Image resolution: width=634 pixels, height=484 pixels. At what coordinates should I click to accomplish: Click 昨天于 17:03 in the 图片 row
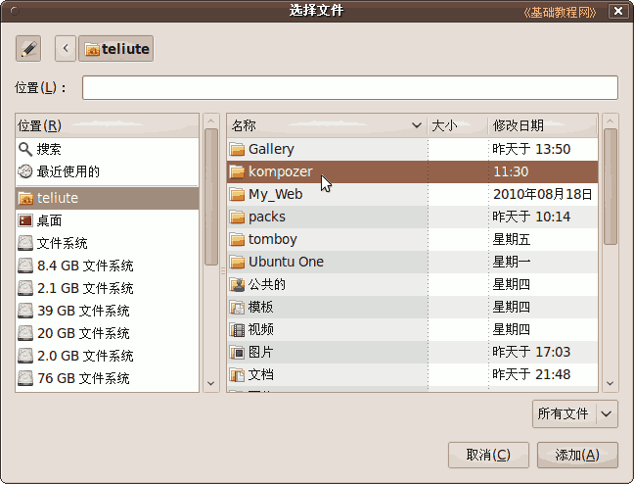531,352
